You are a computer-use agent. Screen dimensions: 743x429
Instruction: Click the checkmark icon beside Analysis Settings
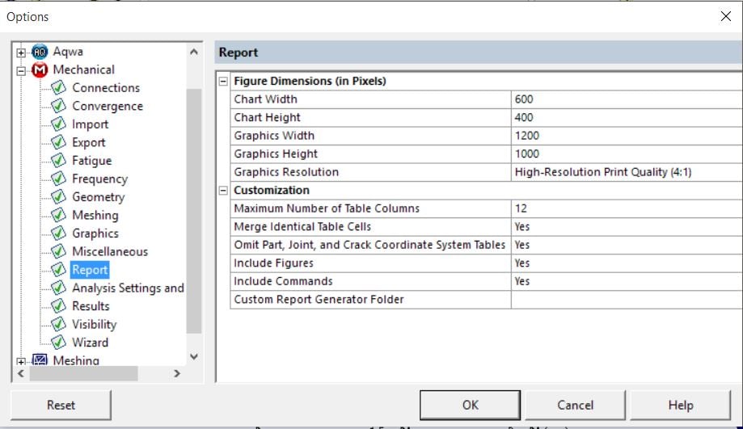pyautogui.click(x=59, y=288)
